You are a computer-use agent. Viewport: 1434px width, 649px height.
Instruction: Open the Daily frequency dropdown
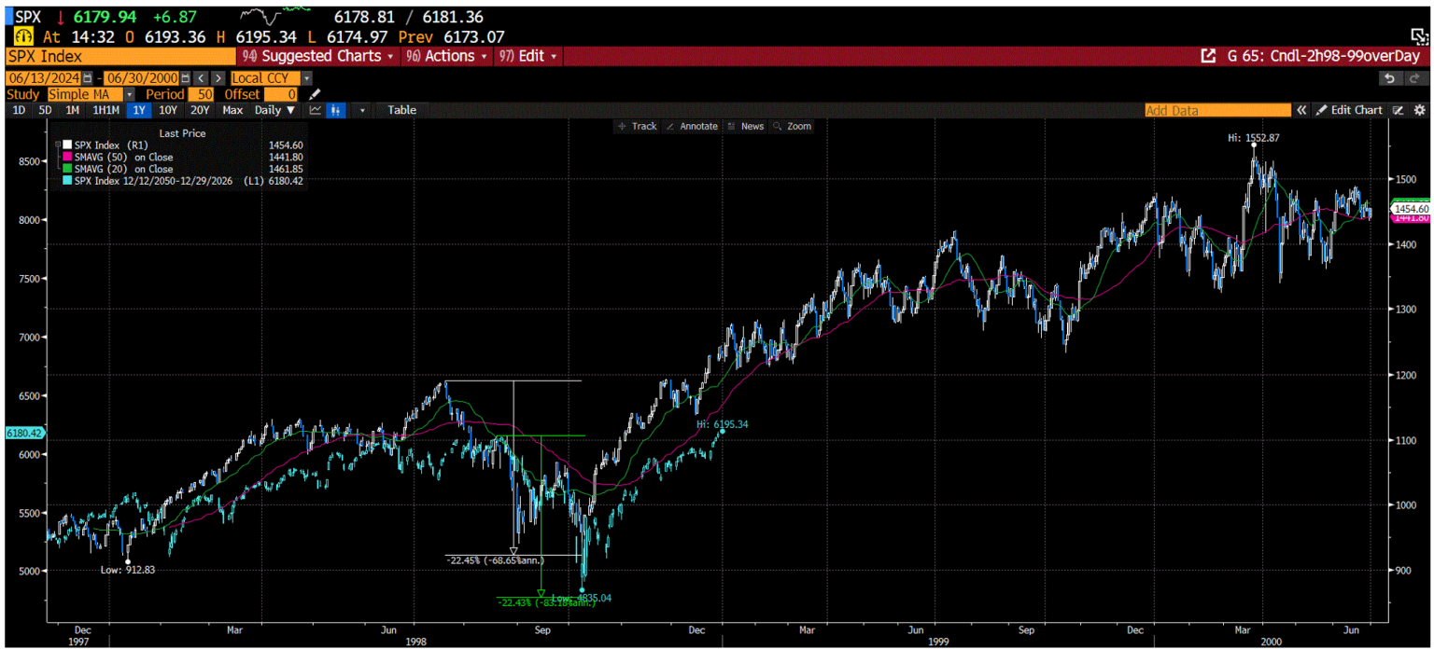tap(274, 110)
